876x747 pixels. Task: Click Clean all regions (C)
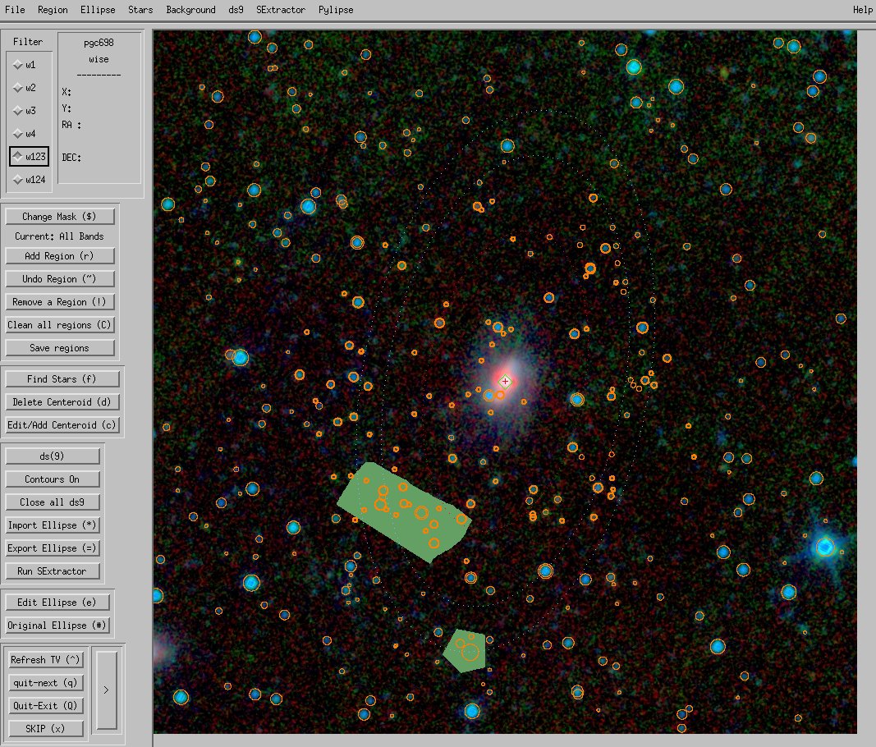tap(60, 324)
